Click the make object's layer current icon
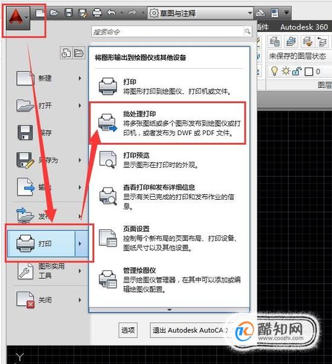This screenshot has height=364, width=332. (x=291, y=42)
